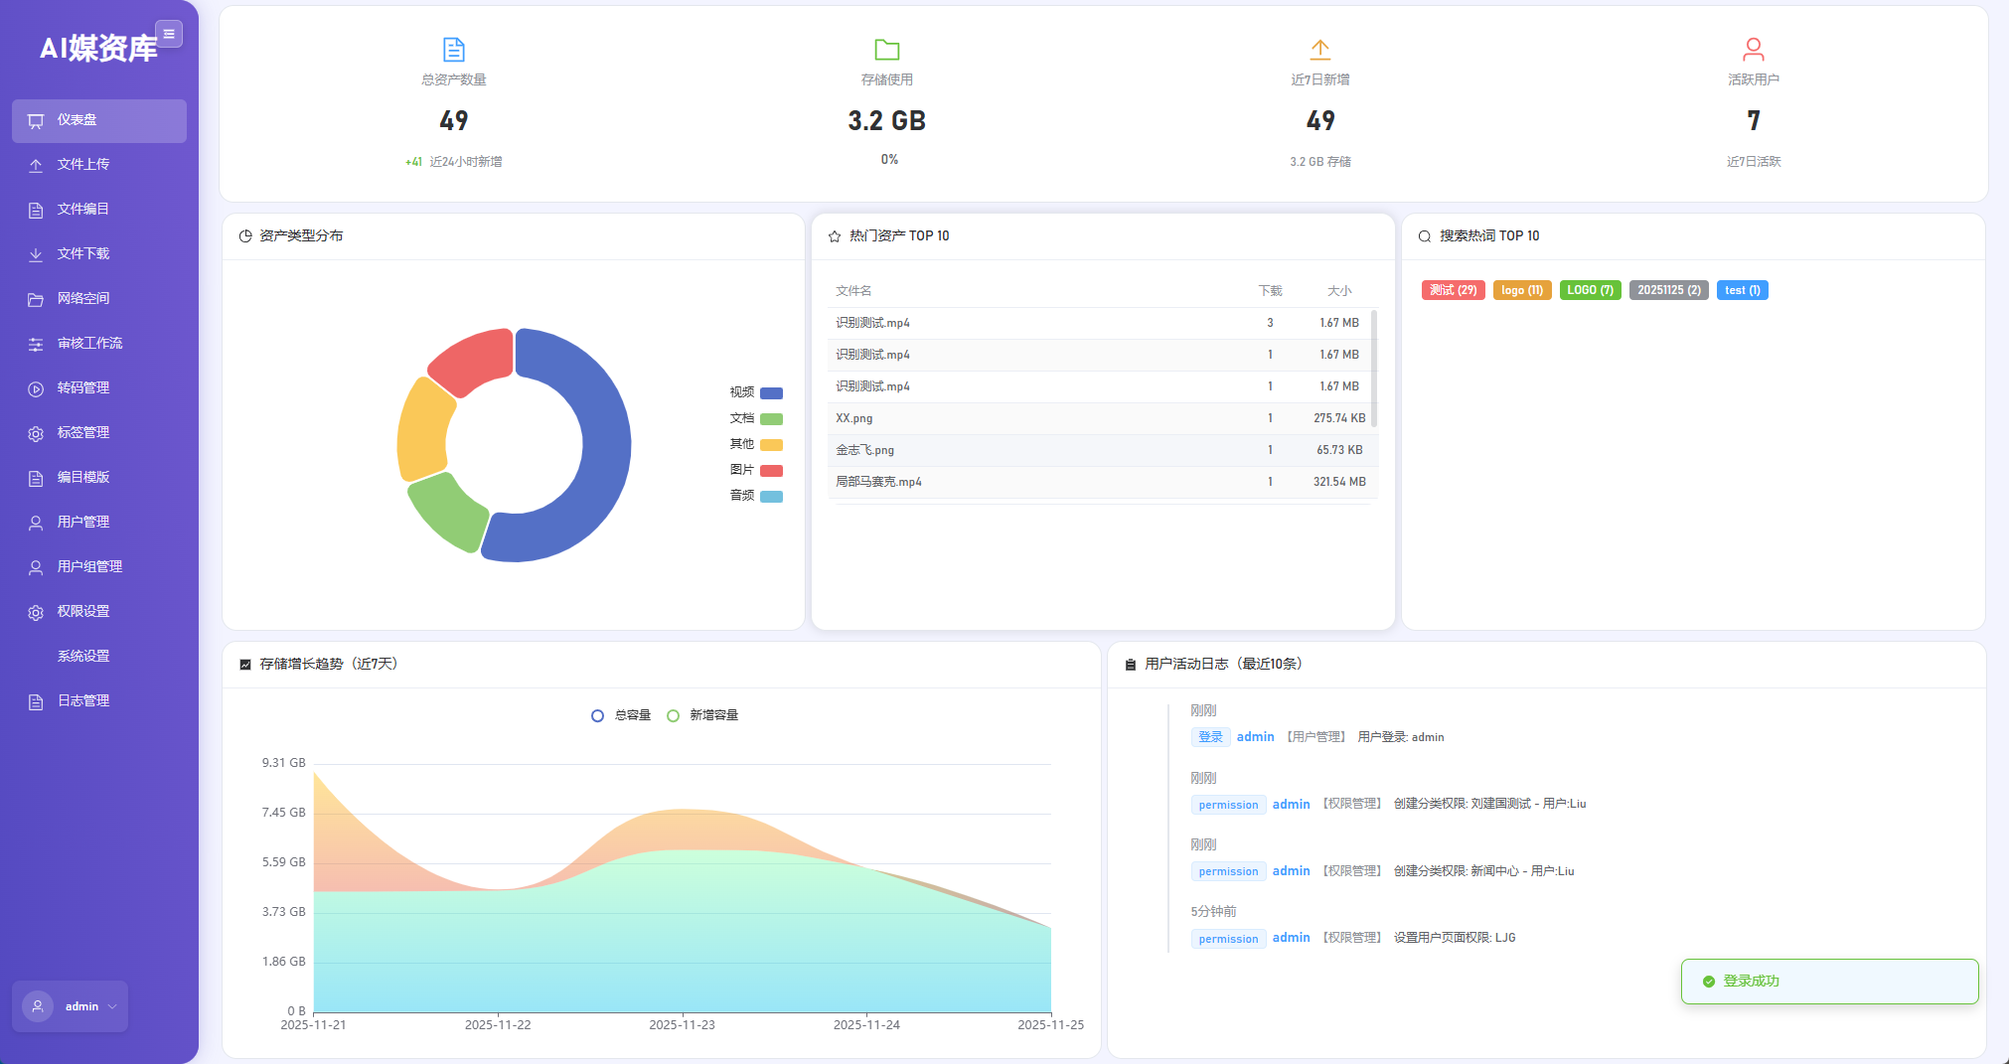Click the network space folder icon
The height and width of the screenshot is (1064, 2009).
pyautogui.click(x=36, y=299)
